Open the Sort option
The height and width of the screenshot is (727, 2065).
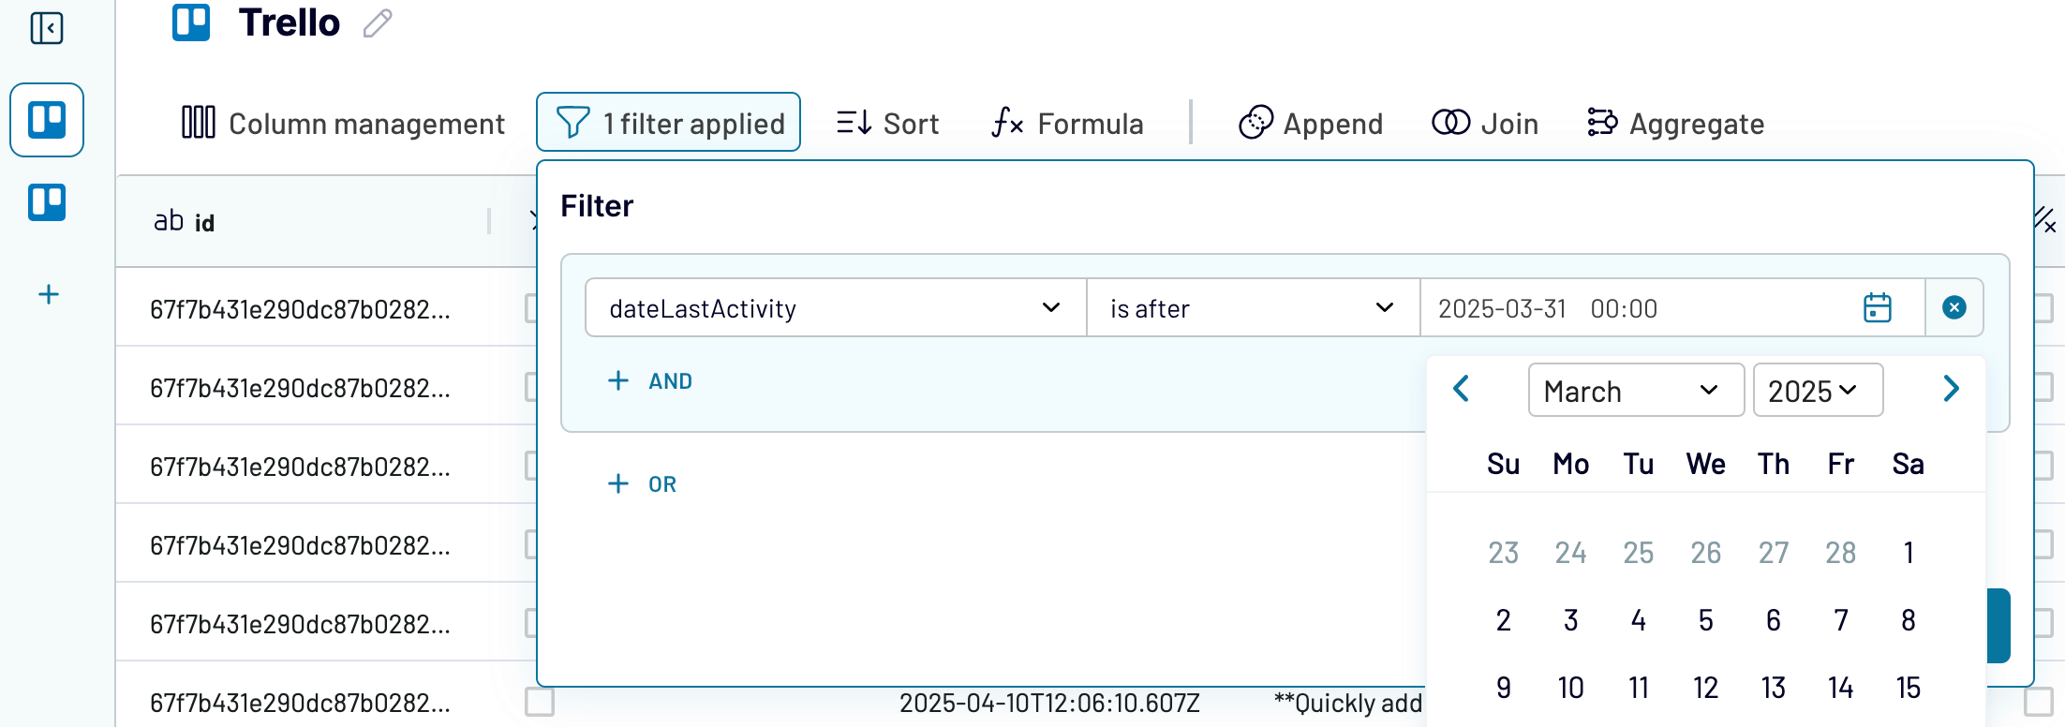tap(887, 124)
